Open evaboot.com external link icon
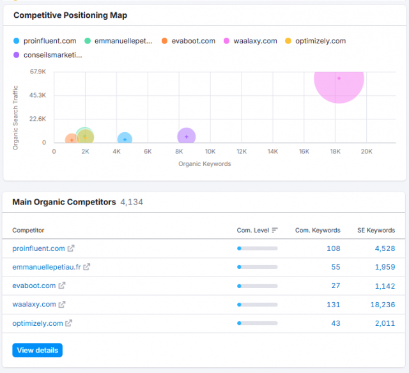 pos(62,285)
